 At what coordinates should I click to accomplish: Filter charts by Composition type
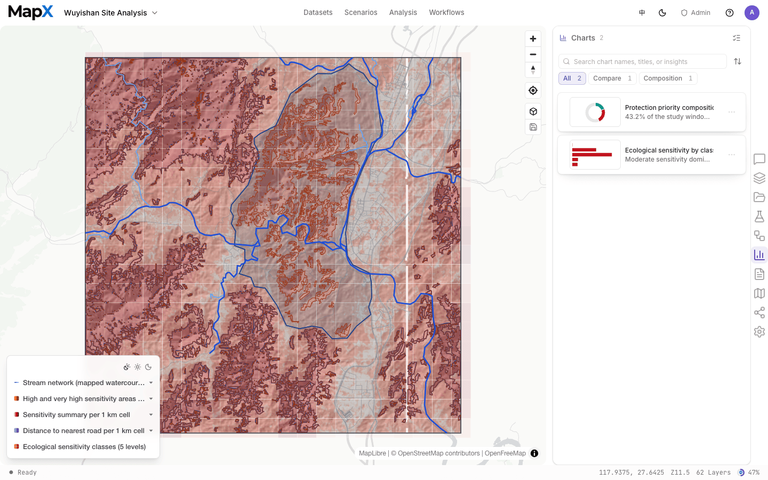pos(668,78)
